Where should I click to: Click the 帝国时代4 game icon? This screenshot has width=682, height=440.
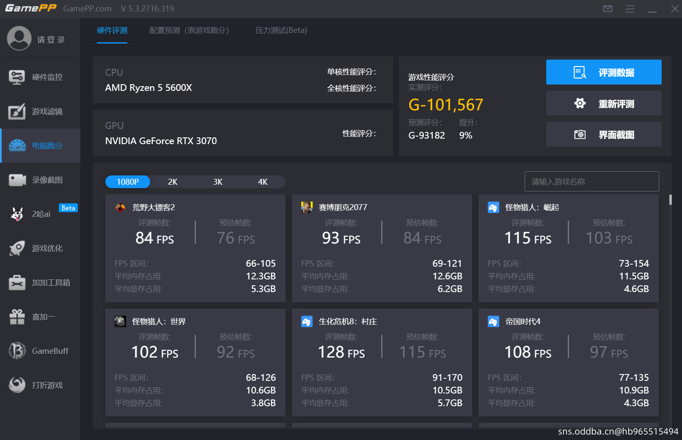coord(493,322)
